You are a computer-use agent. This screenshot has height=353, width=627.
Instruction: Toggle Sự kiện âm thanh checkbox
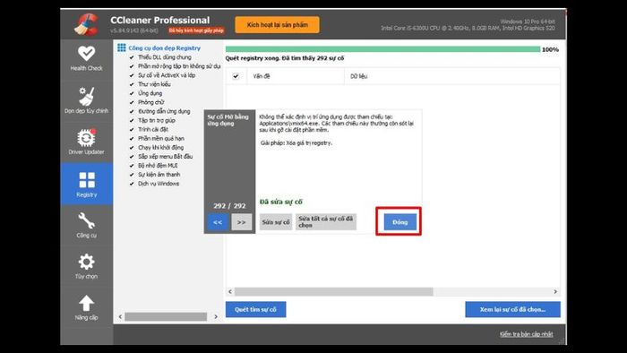(x=132, y=175)
